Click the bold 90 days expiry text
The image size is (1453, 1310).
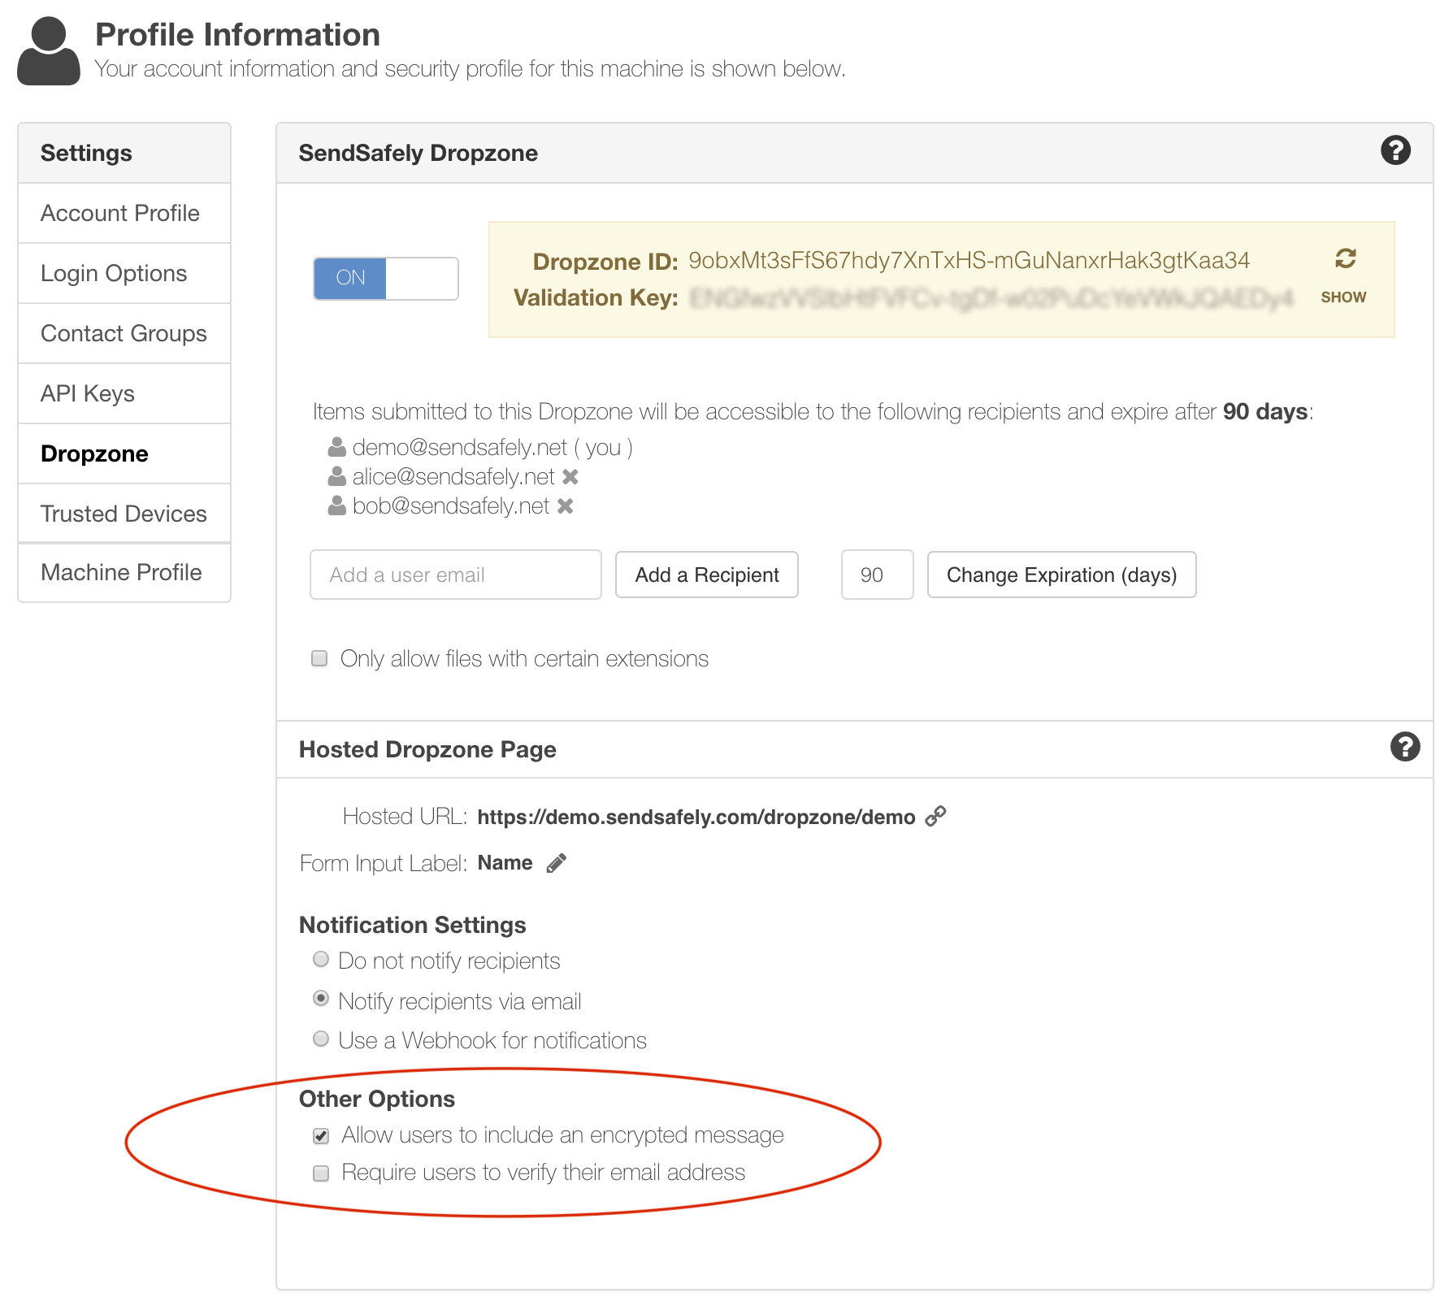[1265, 411]
